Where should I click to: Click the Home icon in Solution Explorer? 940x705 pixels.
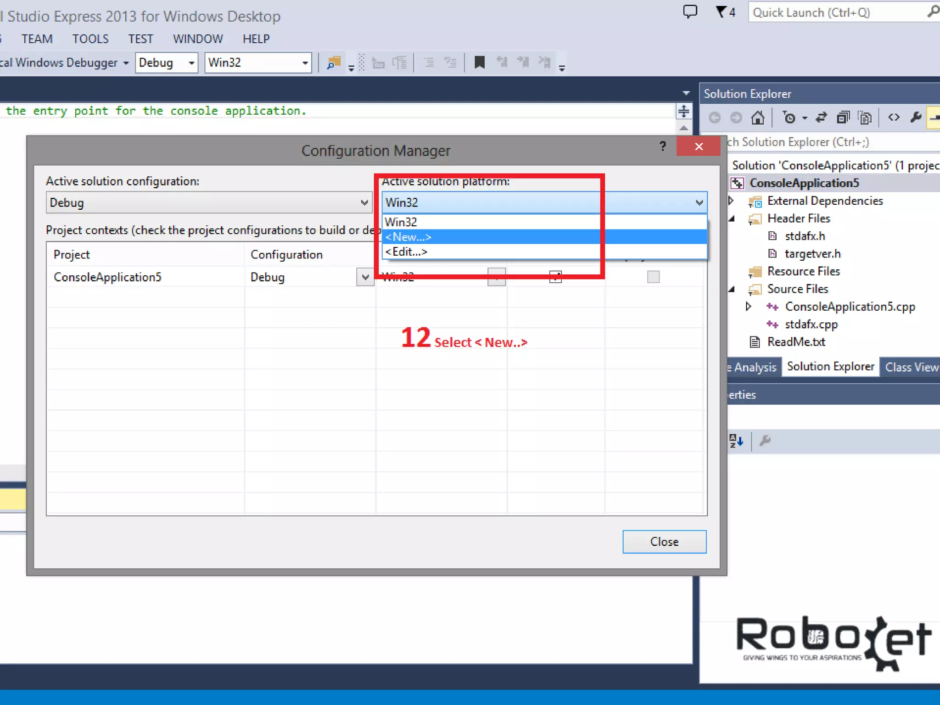click(x=757, y=118)
